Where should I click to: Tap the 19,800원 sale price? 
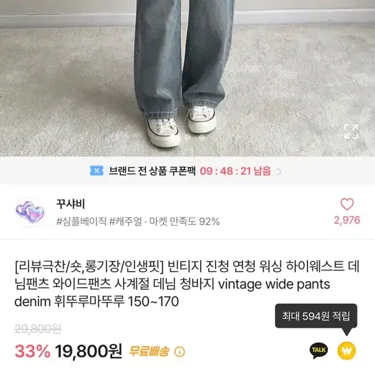click(89, 351)
